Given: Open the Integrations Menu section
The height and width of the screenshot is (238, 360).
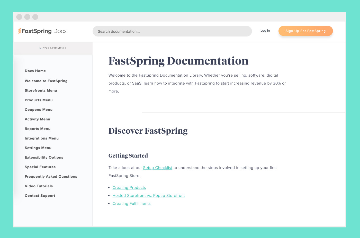Looking at the screenshot, I should pos(42,138).
